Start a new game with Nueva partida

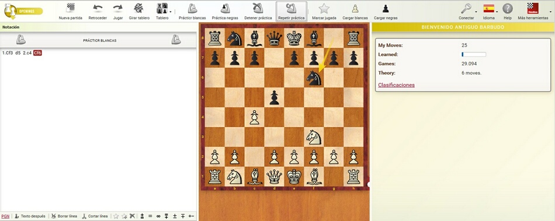point(71,11)
